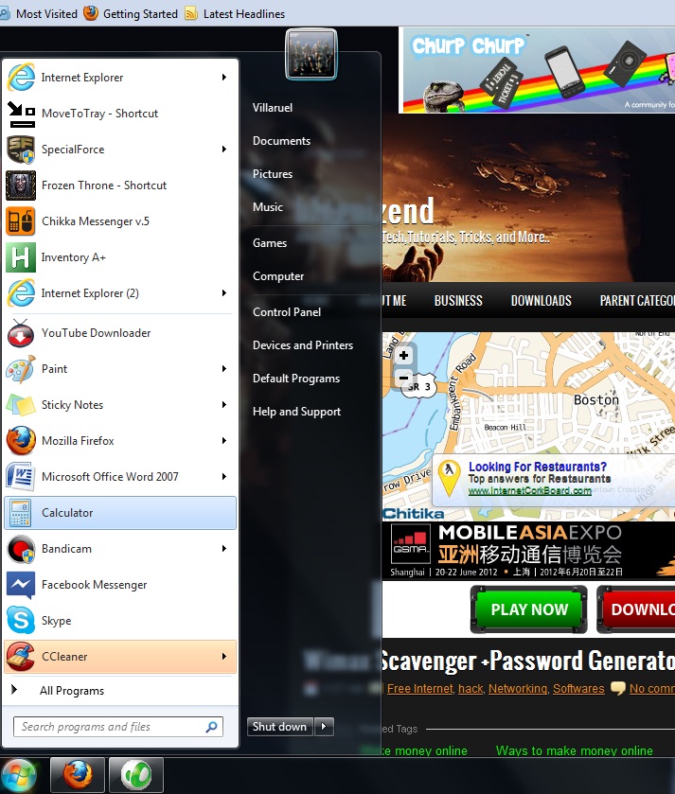The width and height of the screenshot is (675, 794).
Task: Open Bandicam recorder icon
Action: (x=21, y=549)
